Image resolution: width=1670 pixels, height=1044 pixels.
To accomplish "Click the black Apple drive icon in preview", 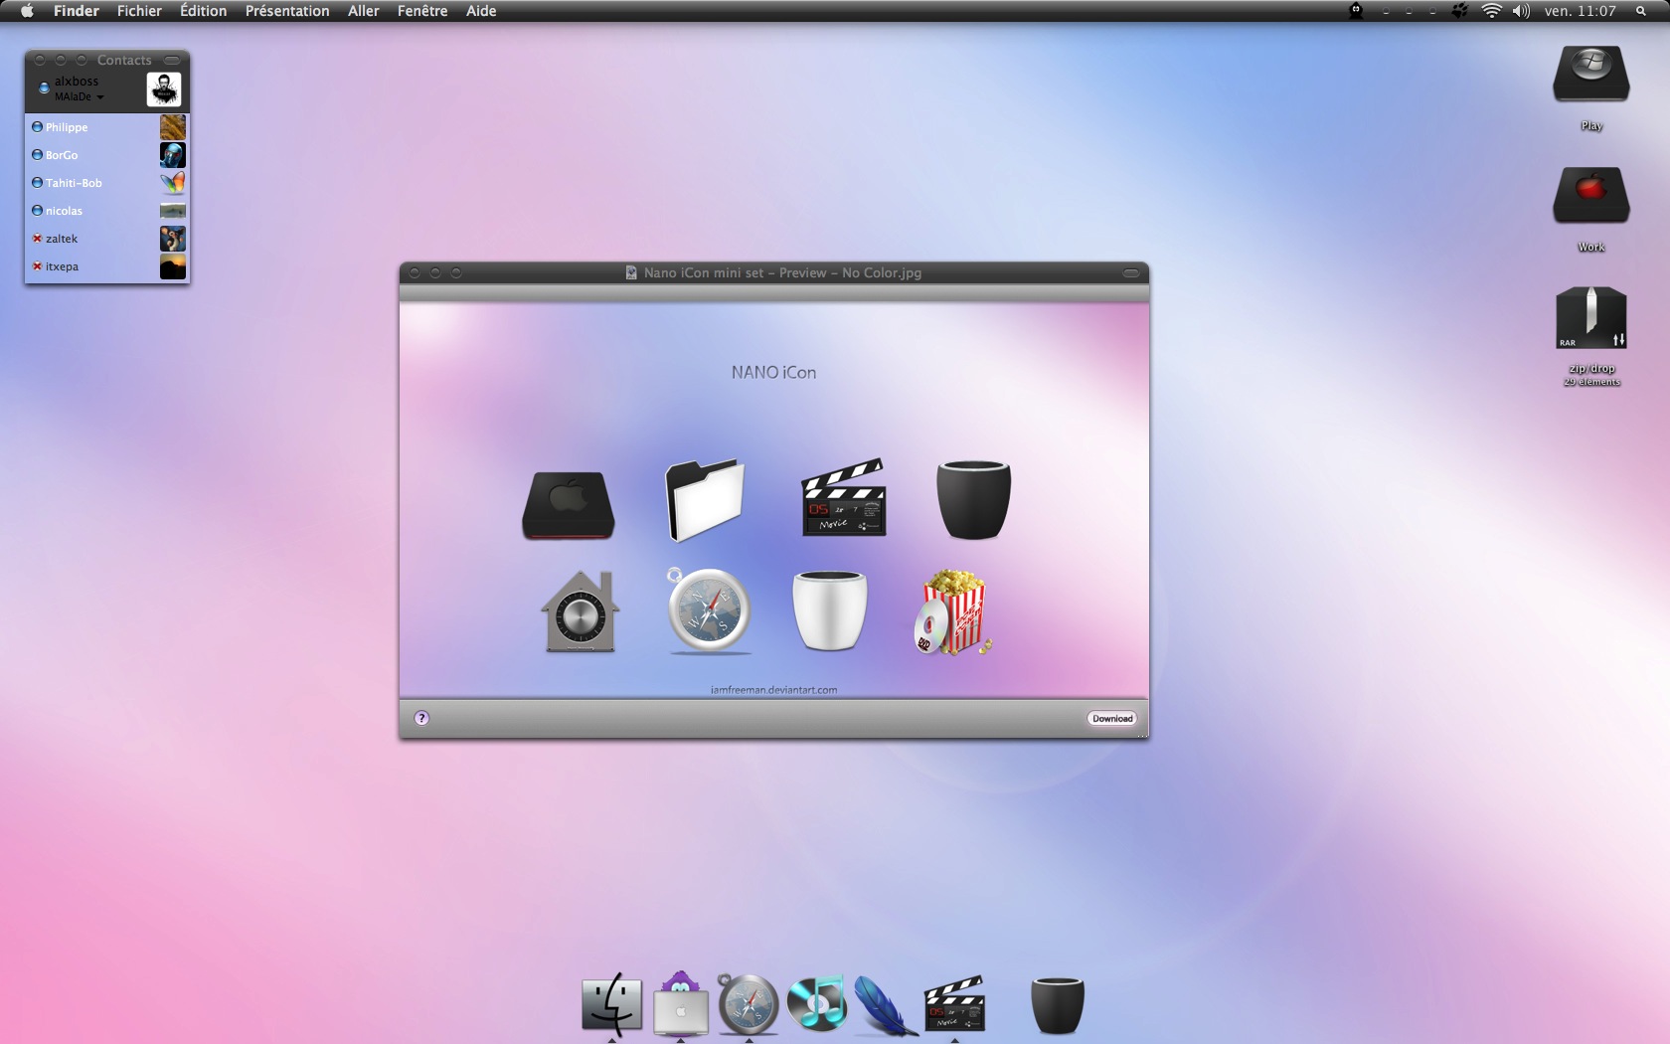I will pos(569,505).
